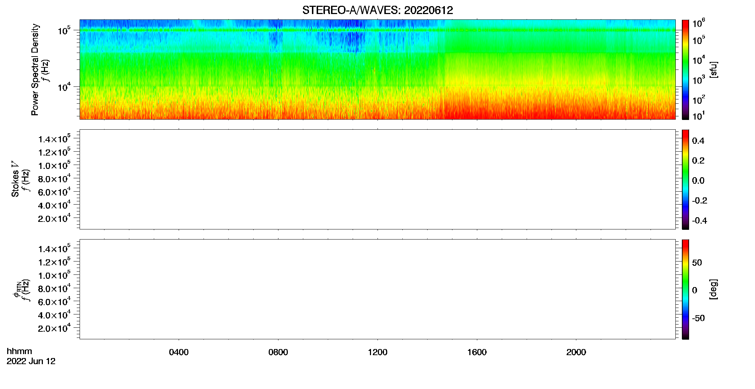Click the 1.4×10^5 tick label on Stokes panel
The height and width of the screenshot is (389, 755).
[54, 139]
